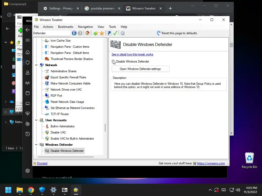Screen dimensions: 262x196
Task: Open the https://winaero.com link
Action: point(211,163)
